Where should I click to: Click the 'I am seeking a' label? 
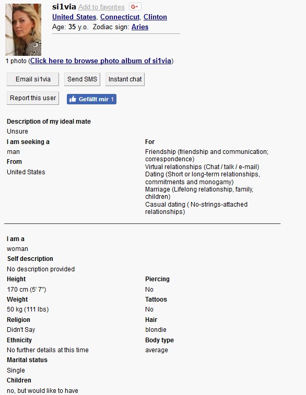pyautogui.click(x=28, y=142)
